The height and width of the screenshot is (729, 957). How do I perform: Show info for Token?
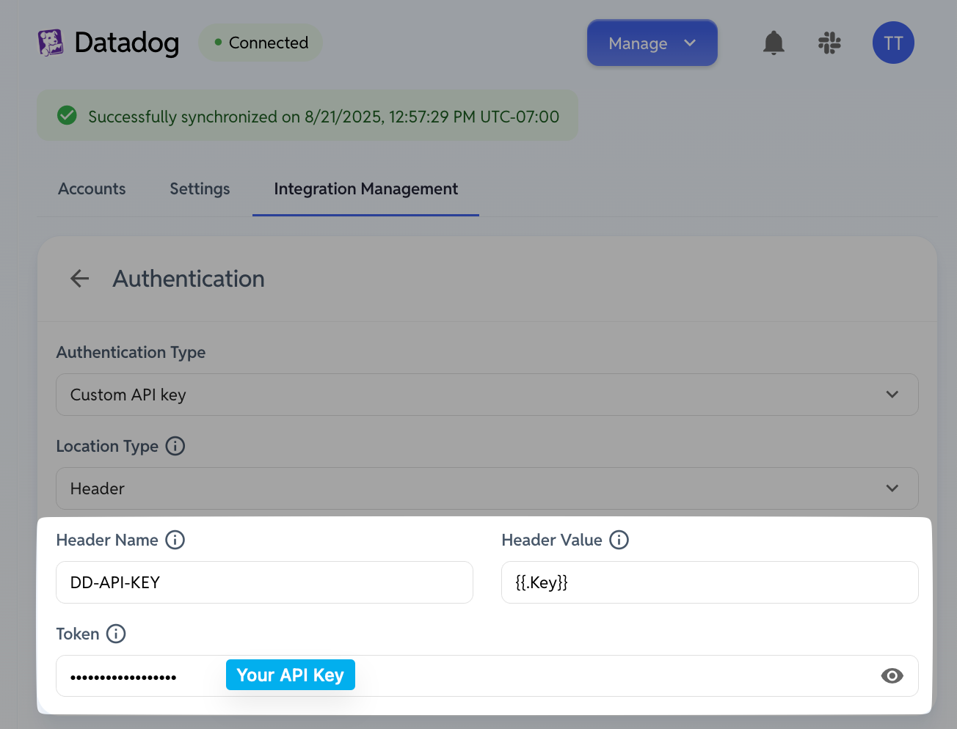116,634
